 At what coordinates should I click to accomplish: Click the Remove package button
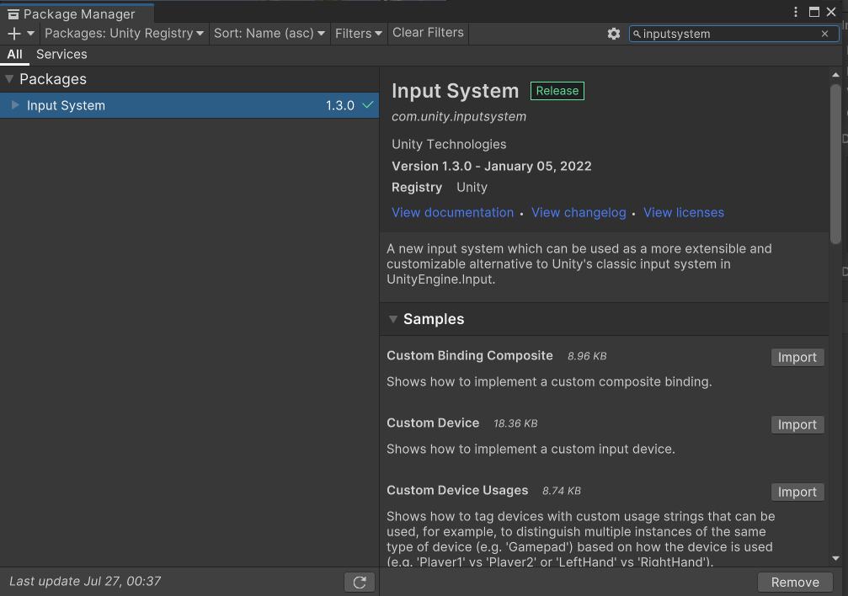[x=795, y=583]
